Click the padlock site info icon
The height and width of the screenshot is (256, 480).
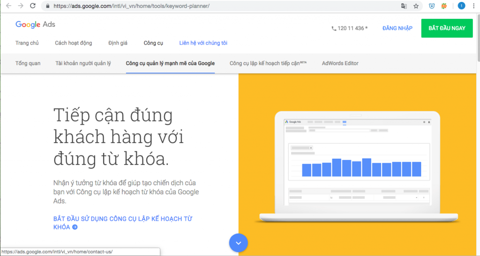(47, 7)
